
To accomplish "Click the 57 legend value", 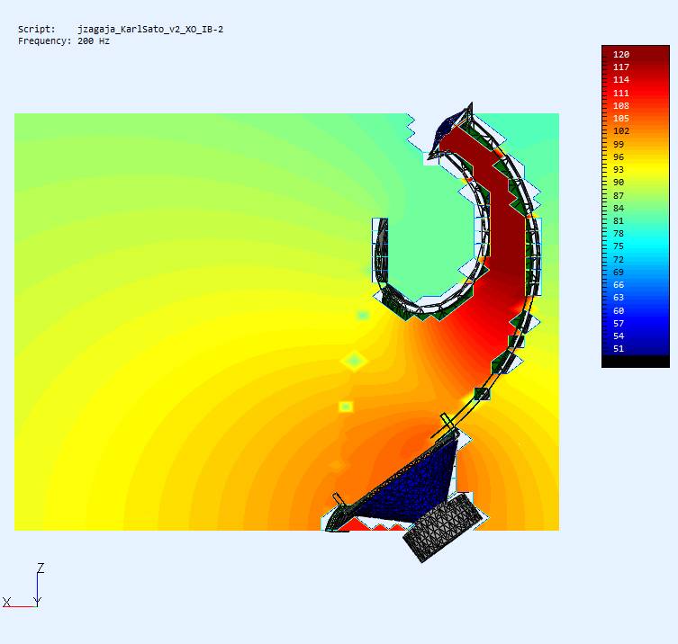I will click(619, 323).
